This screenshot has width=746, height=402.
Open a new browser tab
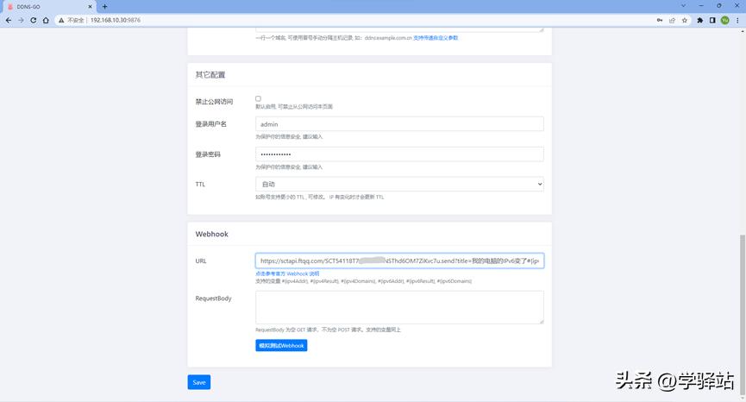click(104, 7)
